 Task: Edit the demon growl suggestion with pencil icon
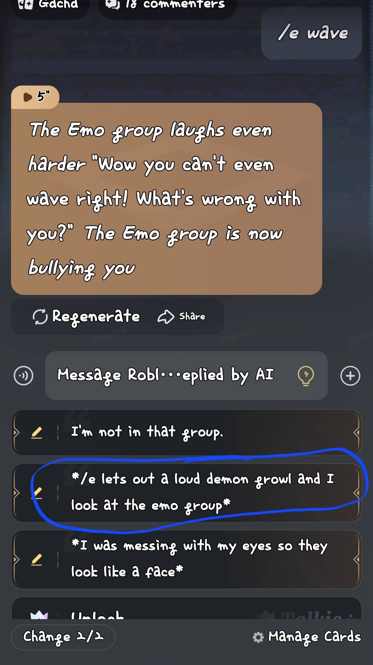click(37, 493)
